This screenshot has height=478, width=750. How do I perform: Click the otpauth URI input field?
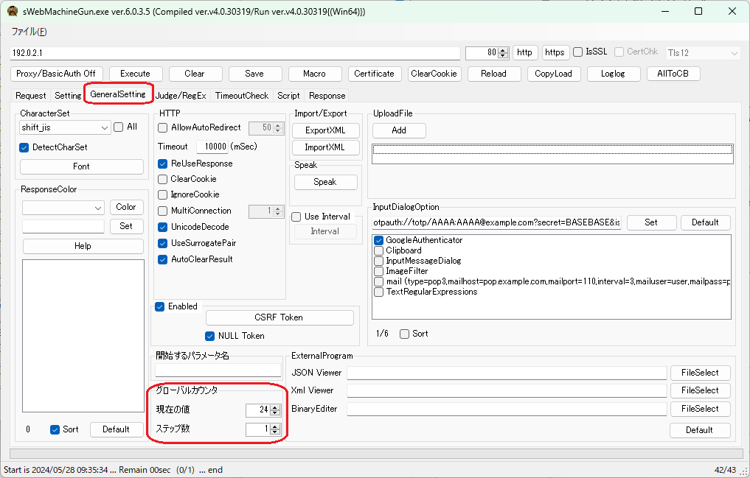496,222
